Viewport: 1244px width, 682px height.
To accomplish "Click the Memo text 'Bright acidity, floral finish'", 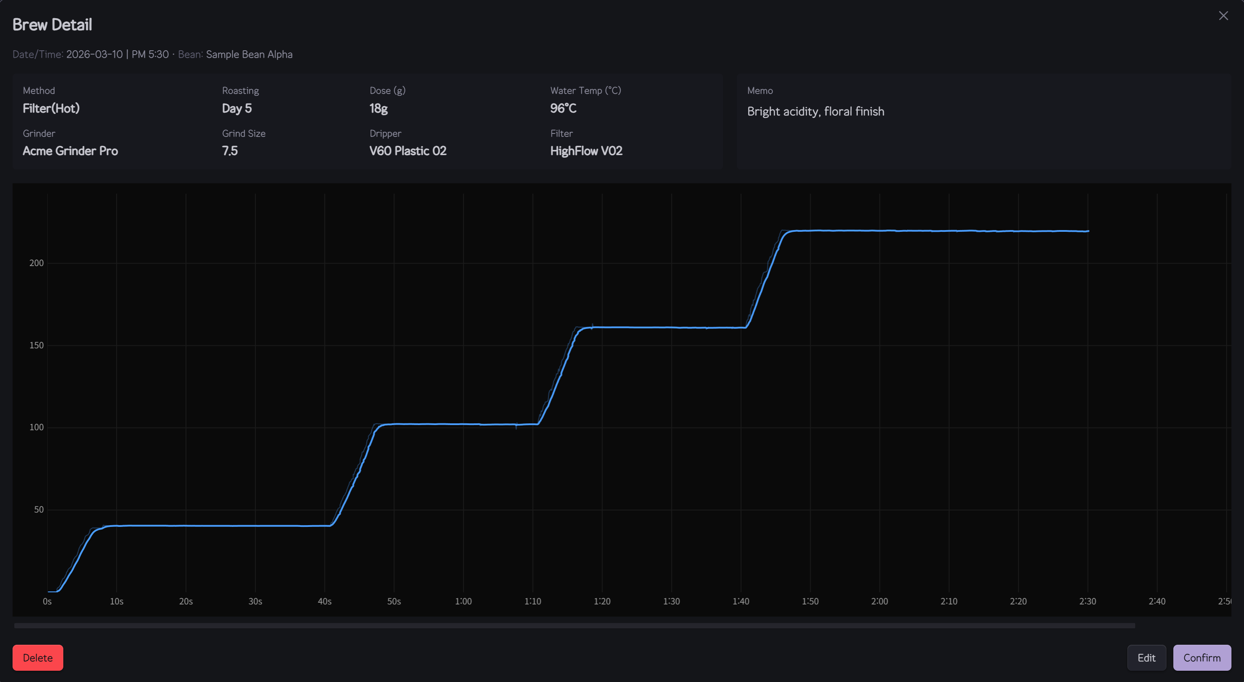I will (x=815, y=111).
